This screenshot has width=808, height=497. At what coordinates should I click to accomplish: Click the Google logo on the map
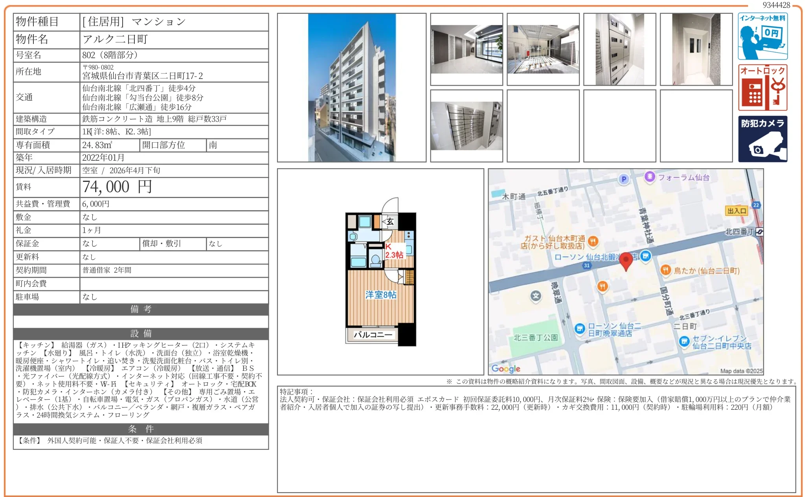click(505, 369)
